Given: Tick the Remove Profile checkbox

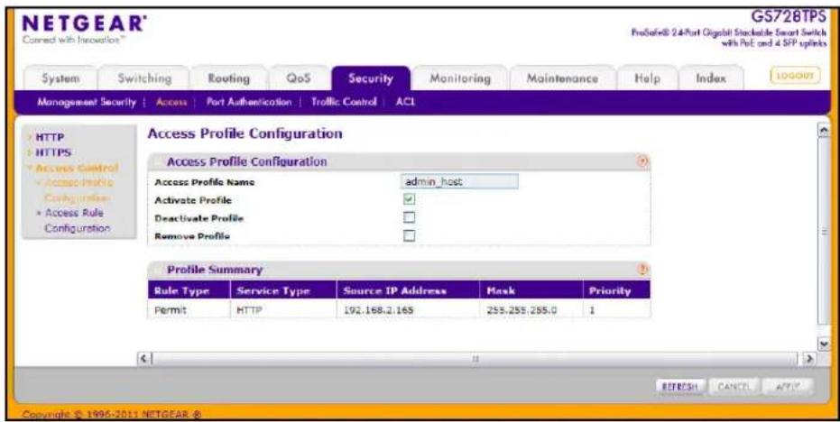Looking at the screenshot, I should click(x=409, y=235).
